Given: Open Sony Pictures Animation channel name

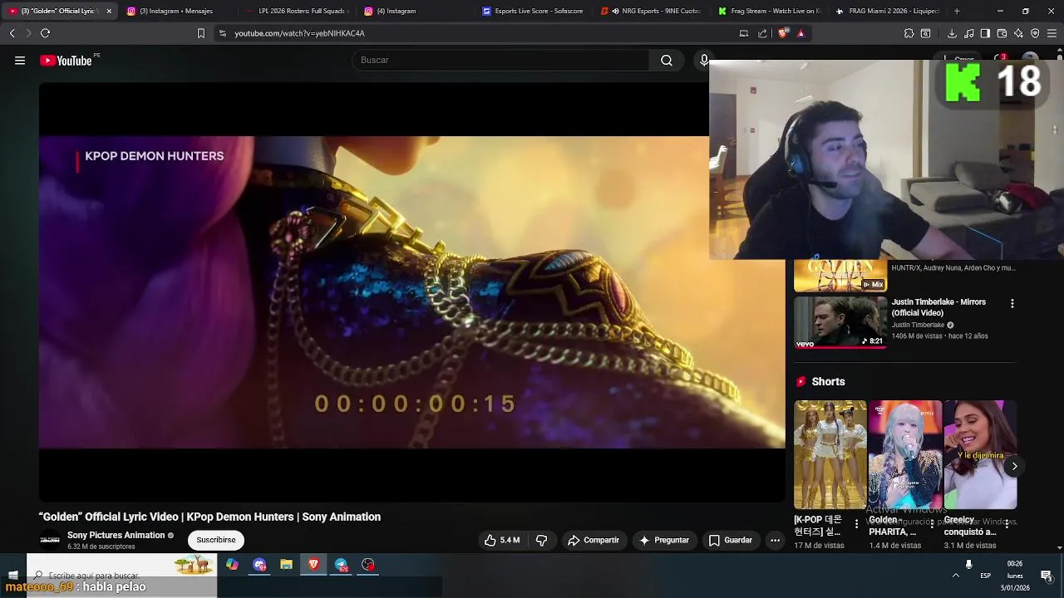Looking at the screenshot, I should point(116,535).
